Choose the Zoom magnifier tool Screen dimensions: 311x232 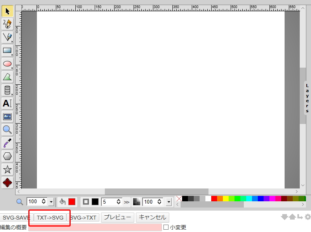click(7, 130)
